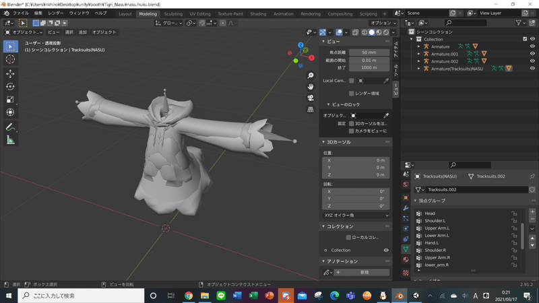Hide Armature.001 with its eye icon
Viewport: 539px width, 303px height.
click(x=532, y=54)
